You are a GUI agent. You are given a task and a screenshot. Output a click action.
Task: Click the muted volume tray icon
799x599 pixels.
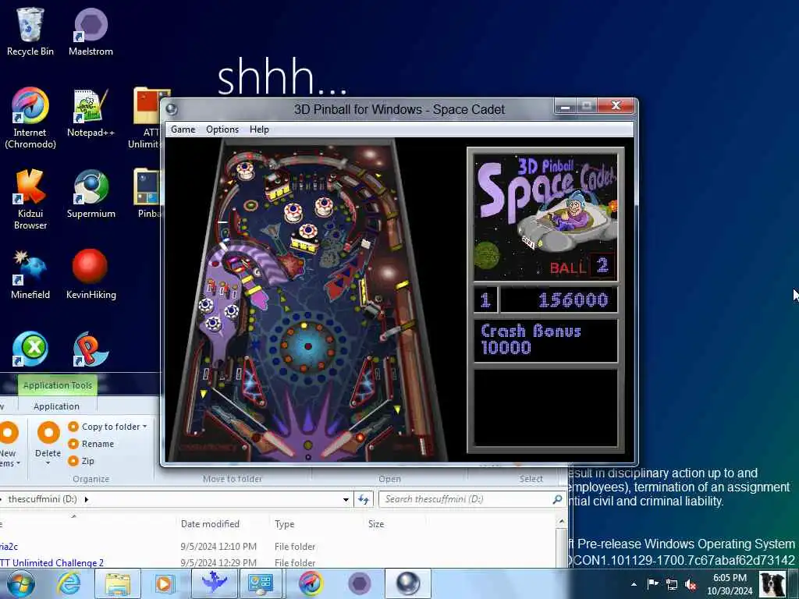pos(691,584)
